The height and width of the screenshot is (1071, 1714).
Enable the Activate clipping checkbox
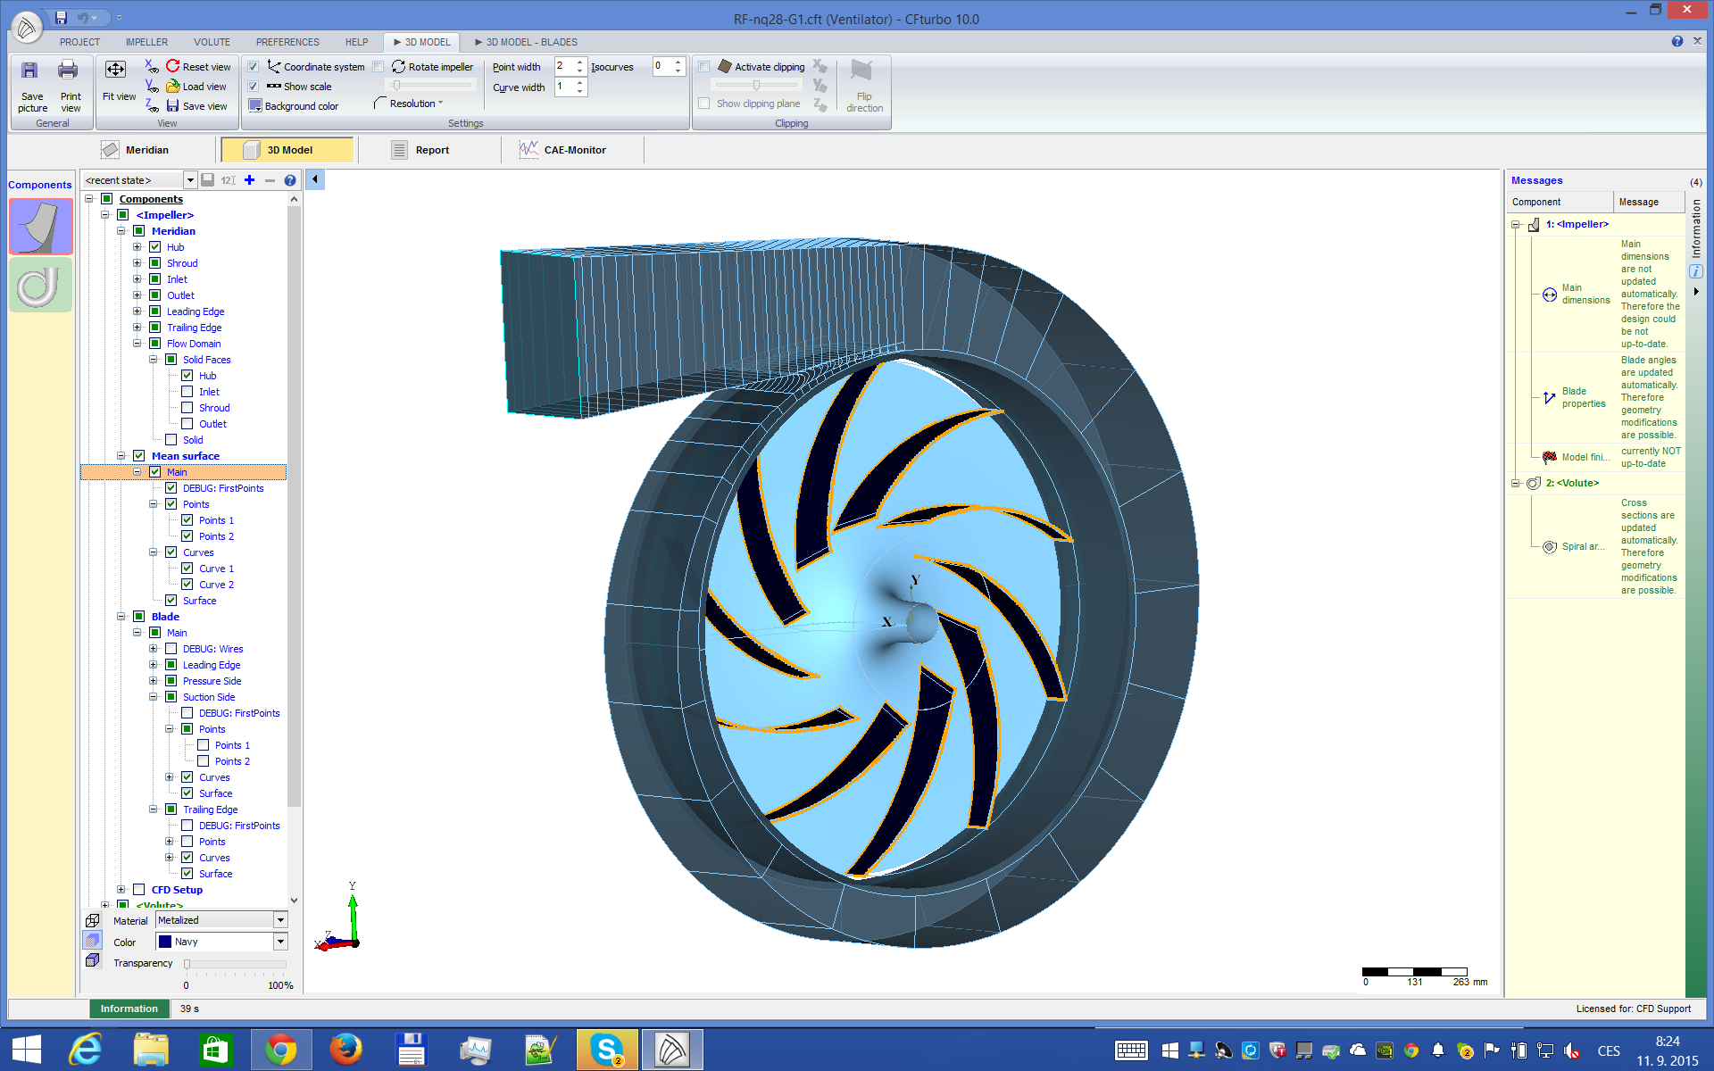coord(704,67)
